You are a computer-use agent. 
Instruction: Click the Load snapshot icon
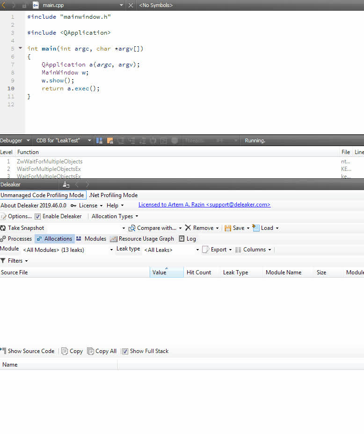[256, 228]
